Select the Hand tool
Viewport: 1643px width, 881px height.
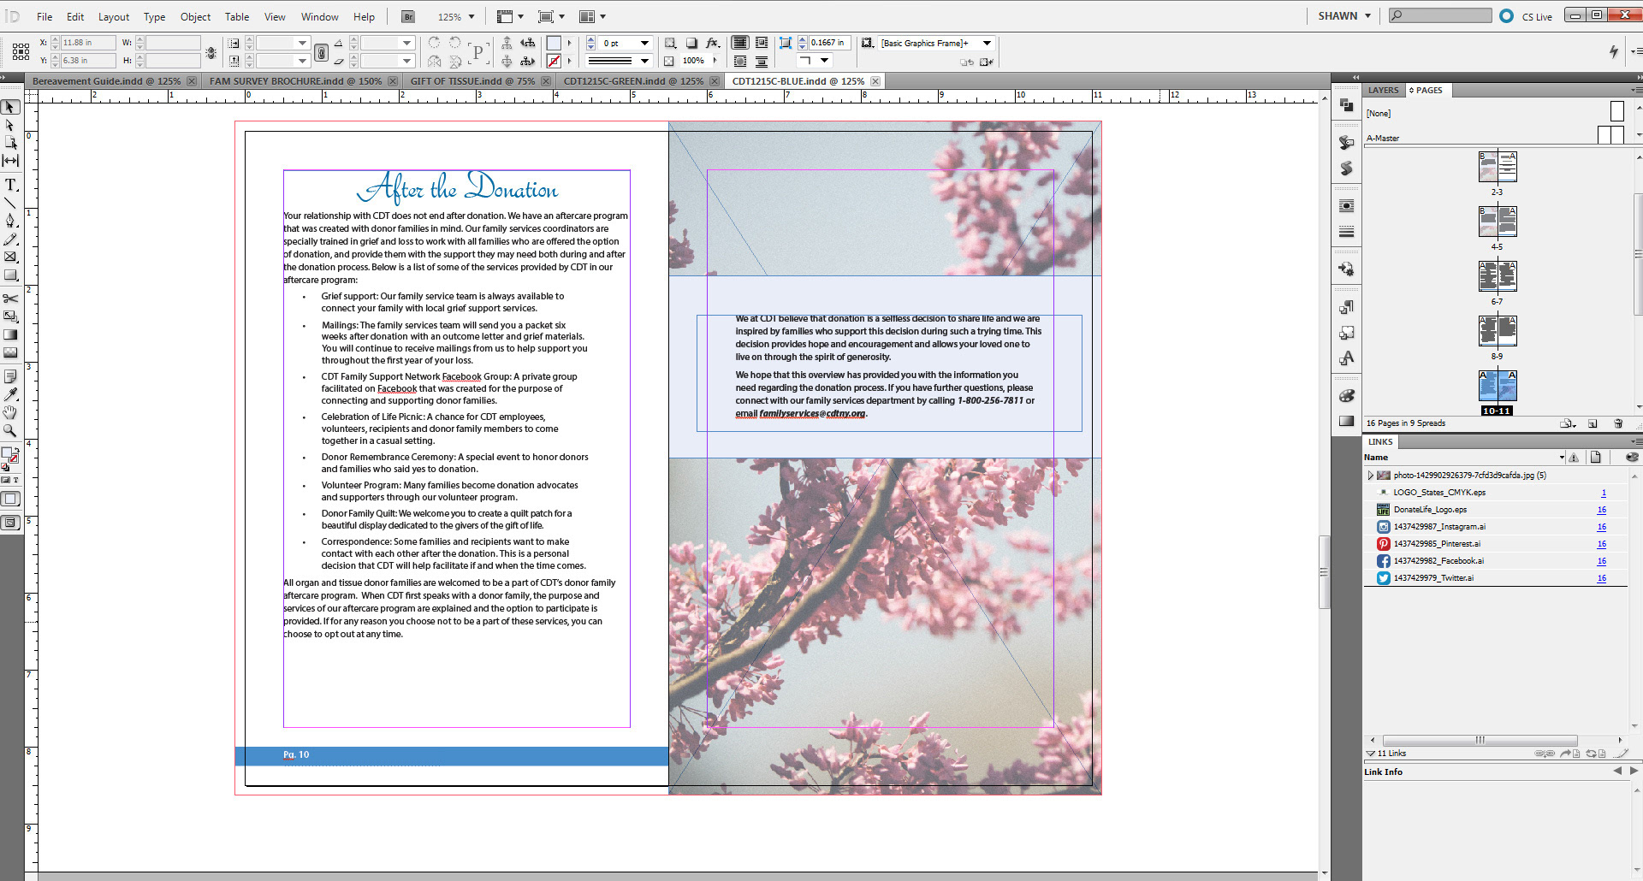pos(10,412)
